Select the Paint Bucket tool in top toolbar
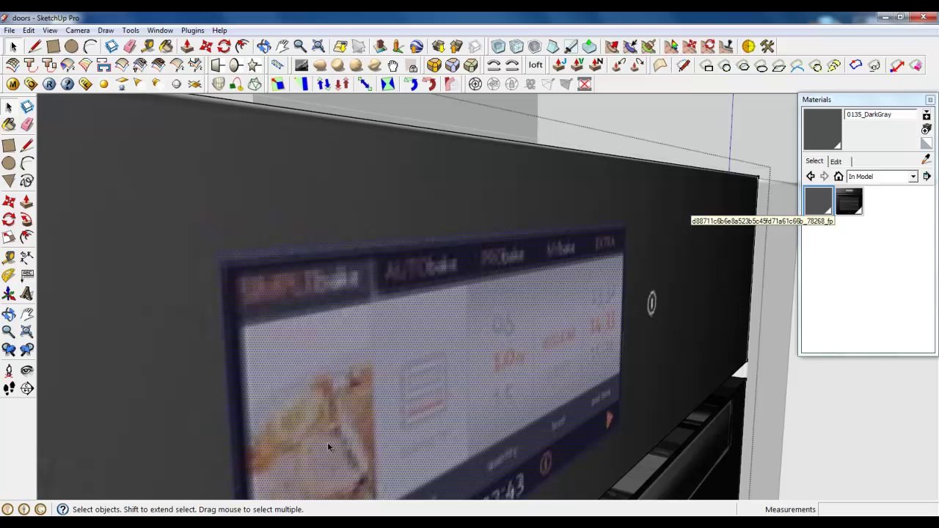This screenshot has height=528, width=939. [x=166, y=47]
